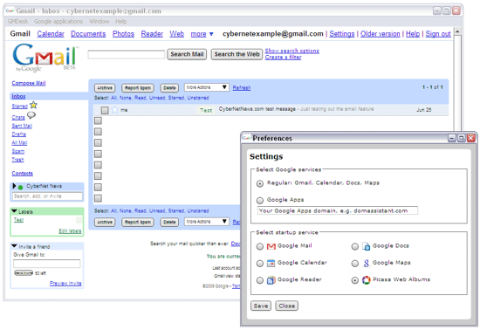This screenshot has width=480, height=330.
Task: Go to Calendar in top navigation
Action: 51,34
